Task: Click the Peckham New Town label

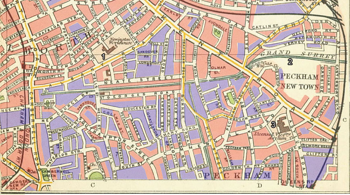Action: click(300, 81)
